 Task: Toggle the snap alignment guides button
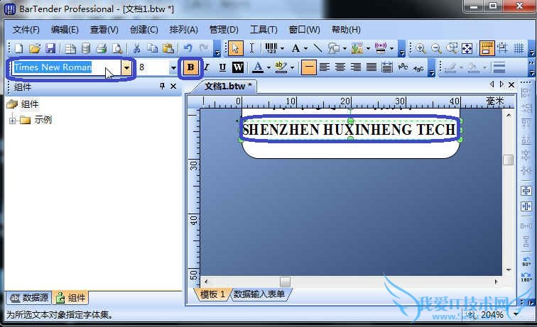click(x=503, y=48)
